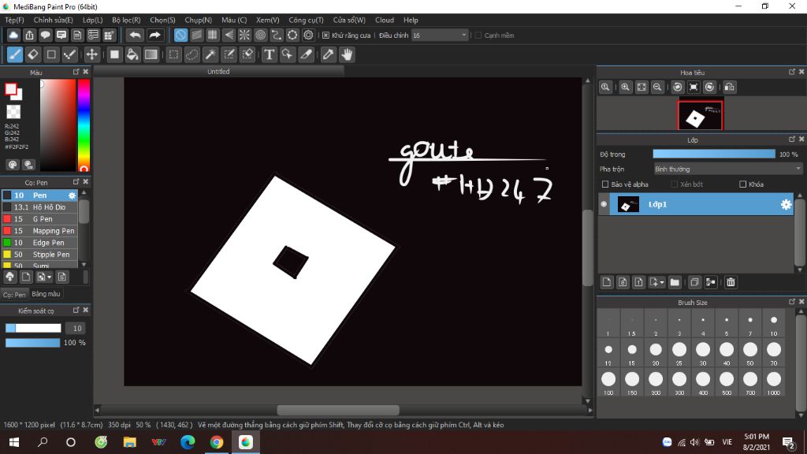Open File Explorer from taskbar
Viewport: 807px width, 454px height.
click(x=130, y=442)
